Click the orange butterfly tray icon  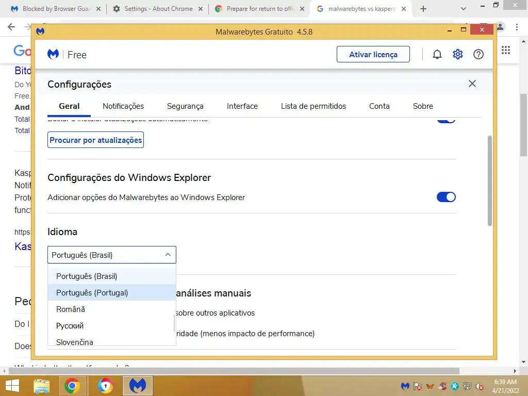click(x=430, y=386)
